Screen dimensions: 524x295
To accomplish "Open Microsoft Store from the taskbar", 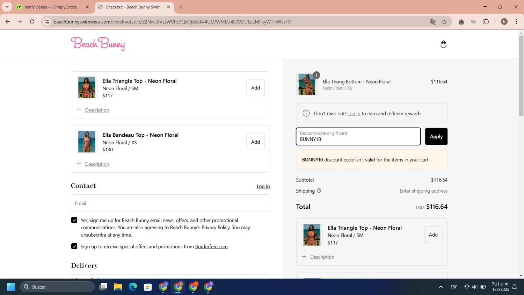I will [148, 287].
